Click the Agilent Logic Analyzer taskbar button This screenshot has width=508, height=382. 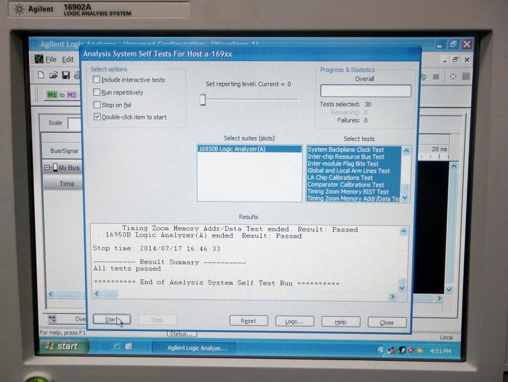click(194, 348)
